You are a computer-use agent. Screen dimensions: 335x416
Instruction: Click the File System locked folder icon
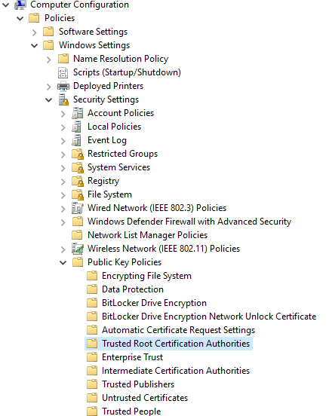pos(78,194)
